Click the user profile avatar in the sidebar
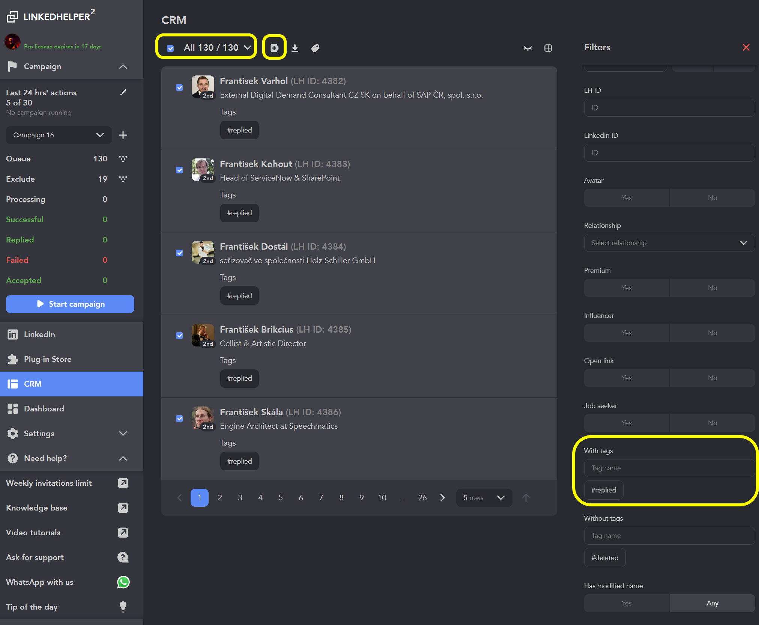 pyautogui.click(x=12, y=42)
